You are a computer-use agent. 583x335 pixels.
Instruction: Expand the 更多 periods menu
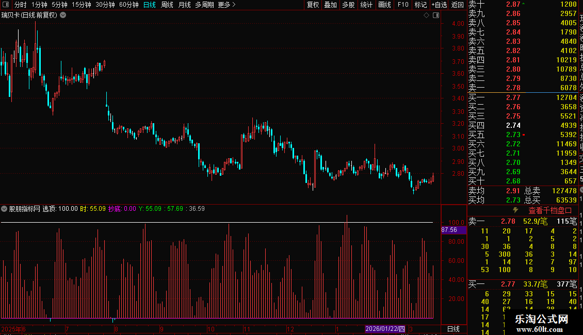point(227,5)
